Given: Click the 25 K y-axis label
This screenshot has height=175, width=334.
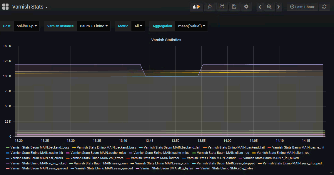Looking at the screenshot, I should [x=8, y=121].
